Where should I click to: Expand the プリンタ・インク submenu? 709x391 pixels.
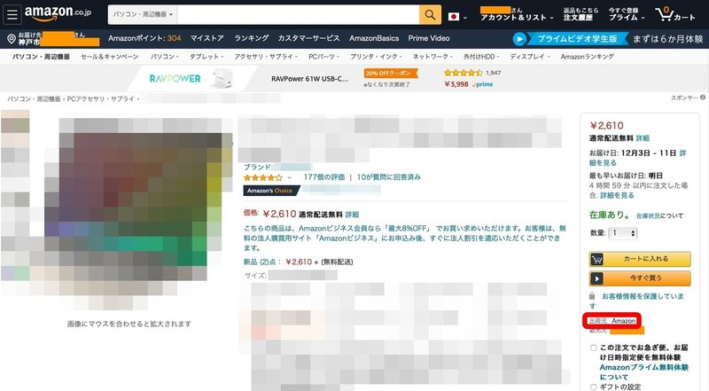[376, 57]
